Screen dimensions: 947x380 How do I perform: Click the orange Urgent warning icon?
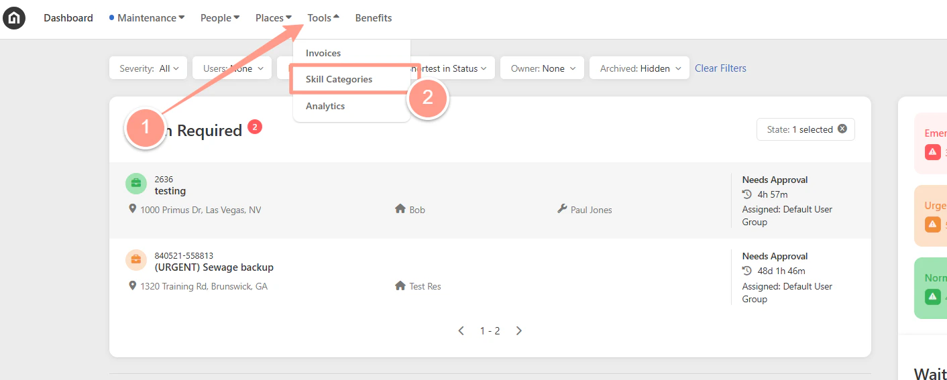[932, 225]
